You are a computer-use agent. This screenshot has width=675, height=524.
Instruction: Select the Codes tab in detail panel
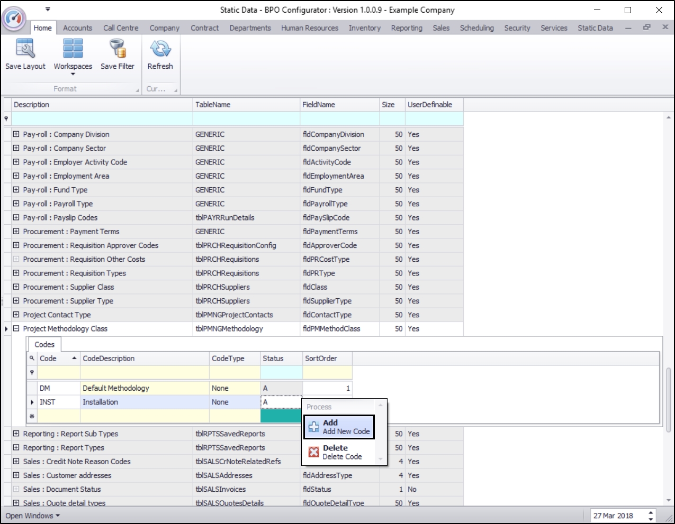tap(44, 344)
